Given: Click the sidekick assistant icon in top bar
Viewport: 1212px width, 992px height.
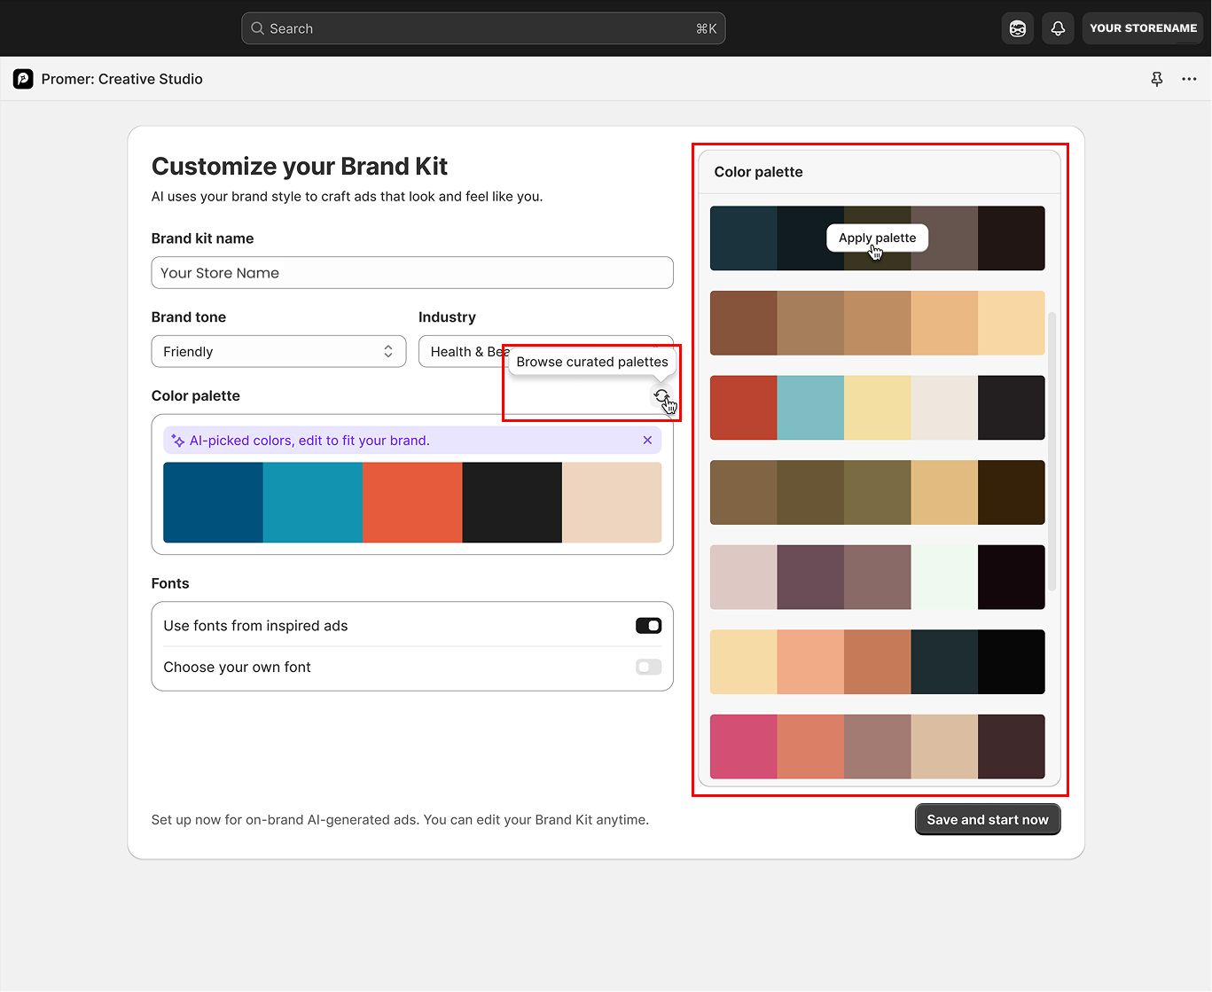Looking at the screenshot, I should click(1018, 28).
